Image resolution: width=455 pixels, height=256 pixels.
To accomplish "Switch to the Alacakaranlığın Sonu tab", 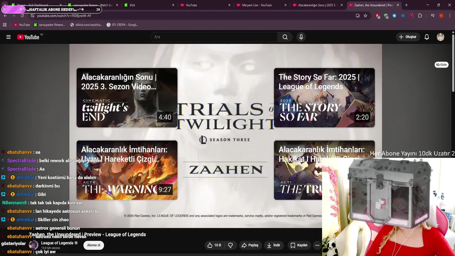I will 317,5.
